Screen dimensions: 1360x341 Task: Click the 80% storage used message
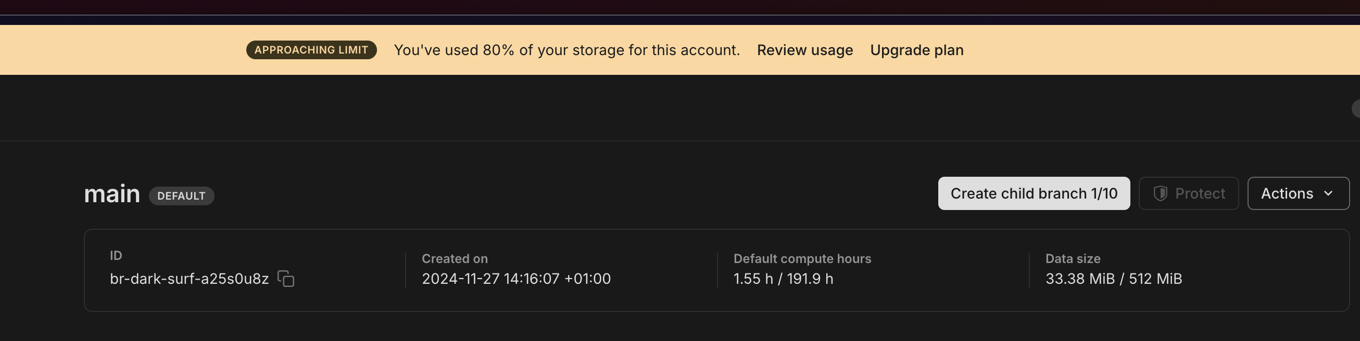566,50
